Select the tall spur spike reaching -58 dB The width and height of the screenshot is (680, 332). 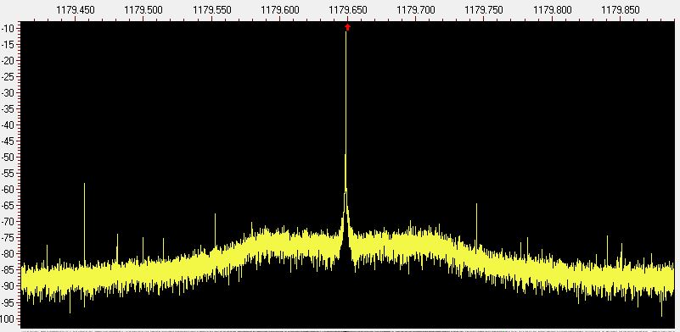pyautogui.click(x=85, y=223)
